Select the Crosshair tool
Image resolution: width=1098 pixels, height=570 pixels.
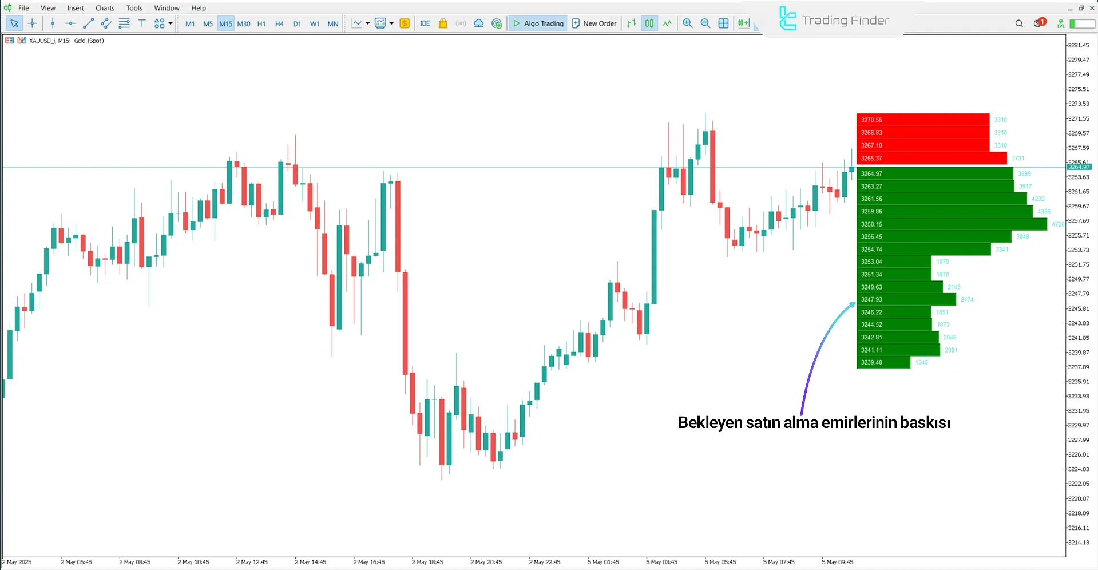coord(32,23)
